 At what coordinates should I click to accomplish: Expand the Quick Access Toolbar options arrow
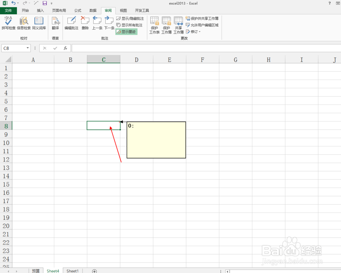point(52,3)
